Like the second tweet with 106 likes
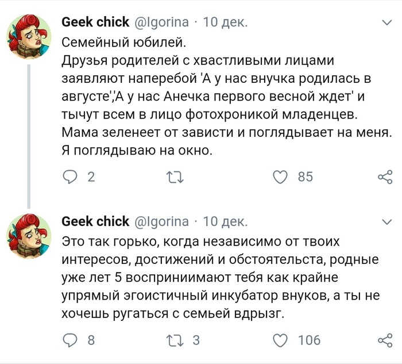 [280, 340]
